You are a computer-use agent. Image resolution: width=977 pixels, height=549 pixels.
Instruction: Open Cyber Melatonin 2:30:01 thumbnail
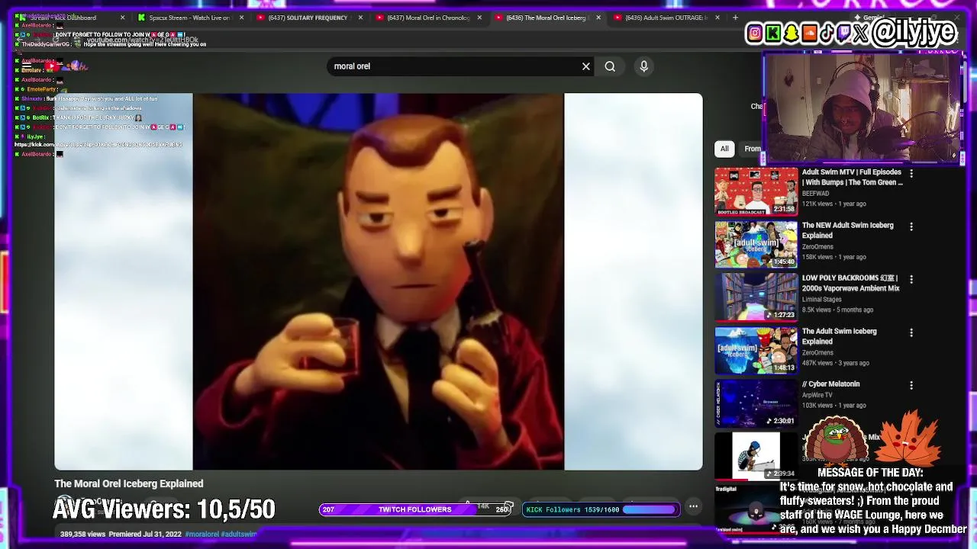[756, 403]
